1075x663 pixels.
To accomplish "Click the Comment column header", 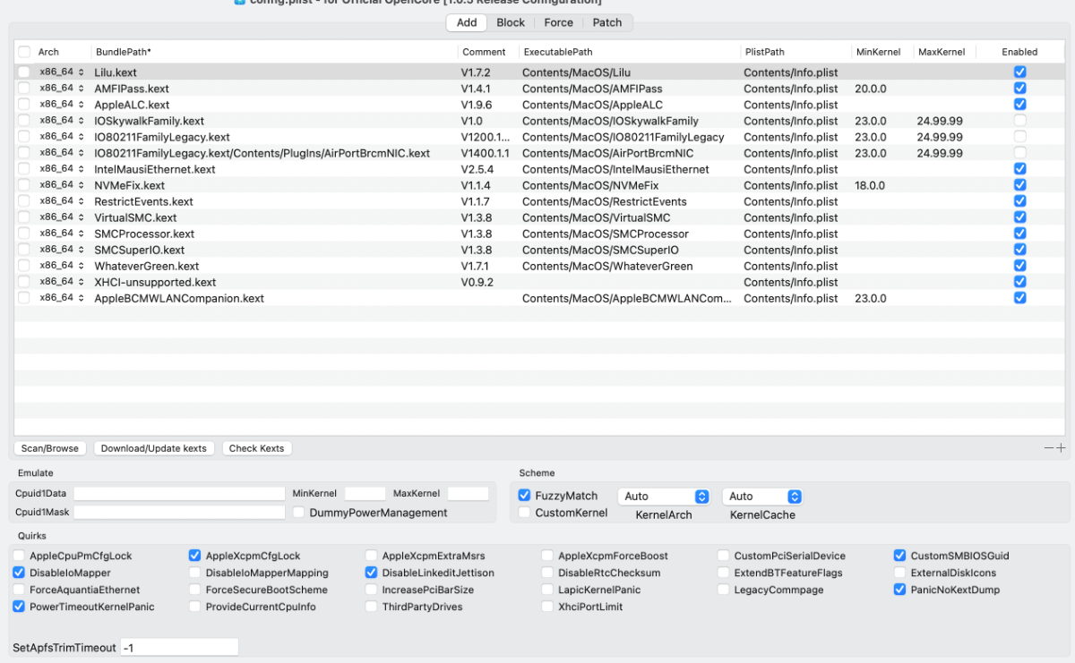I will [x=484, y=52].
